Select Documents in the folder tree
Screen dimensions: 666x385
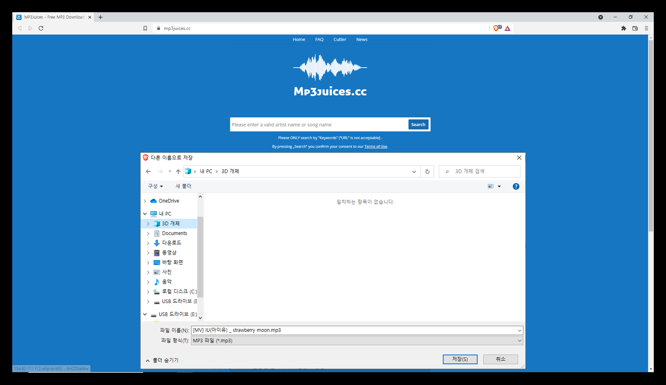pos(174,233)
